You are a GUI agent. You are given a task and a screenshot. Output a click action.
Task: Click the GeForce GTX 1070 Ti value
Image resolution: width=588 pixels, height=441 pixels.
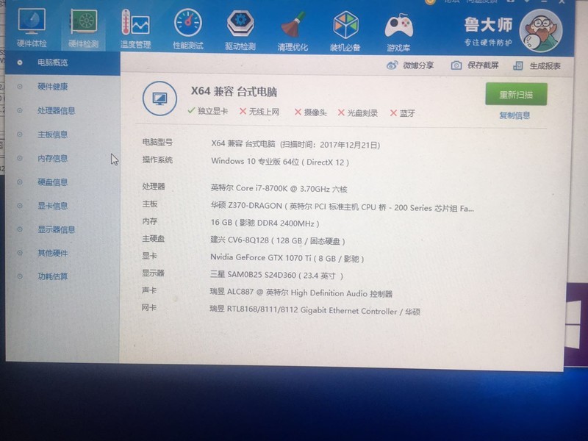[x=287, y=258]
